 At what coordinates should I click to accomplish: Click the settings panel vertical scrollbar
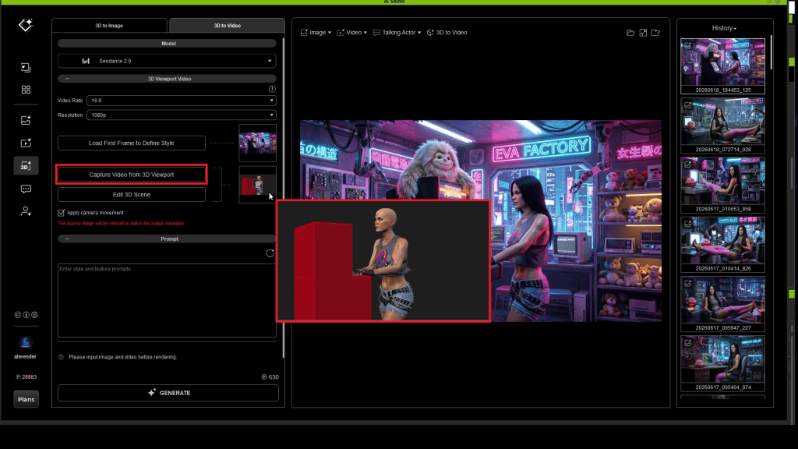[283, 197]
